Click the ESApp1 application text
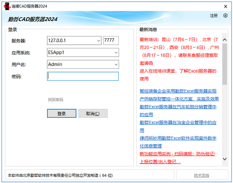 tap(56, 52)
